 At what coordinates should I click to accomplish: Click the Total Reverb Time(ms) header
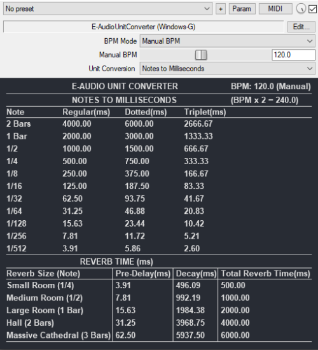pos(265,274)
